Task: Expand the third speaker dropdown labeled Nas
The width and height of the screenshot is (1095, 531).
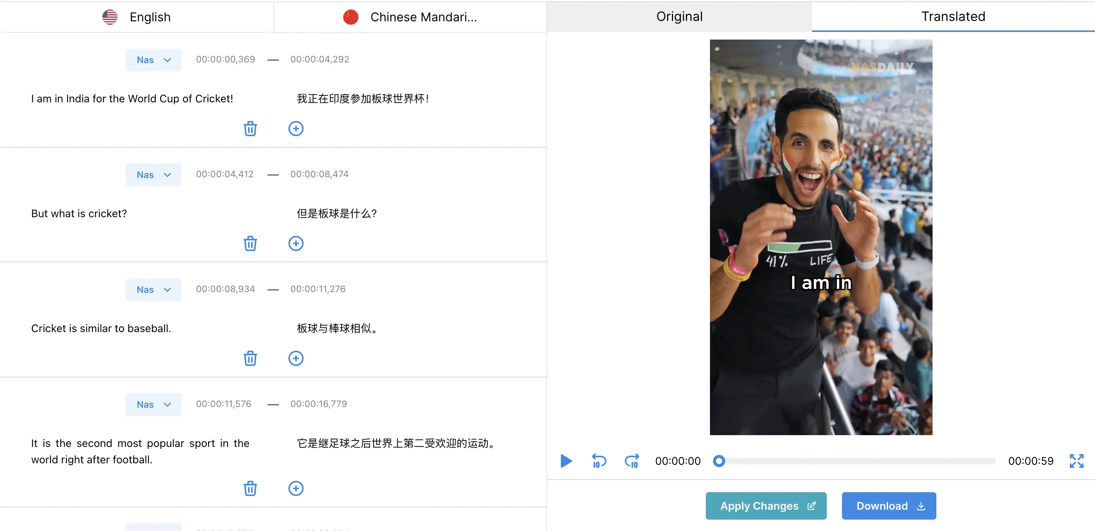Action: (152, 289)
